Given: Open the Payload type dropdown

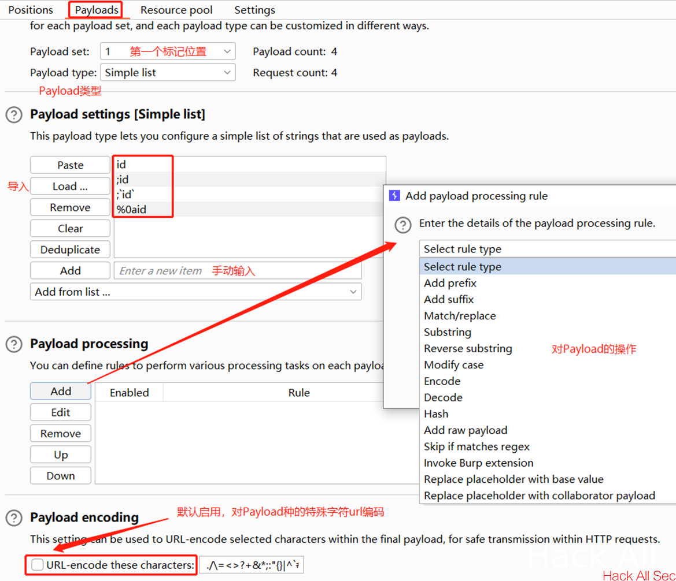Looking at the screenshot, I should pyautogui.click(x=168, y=72).
